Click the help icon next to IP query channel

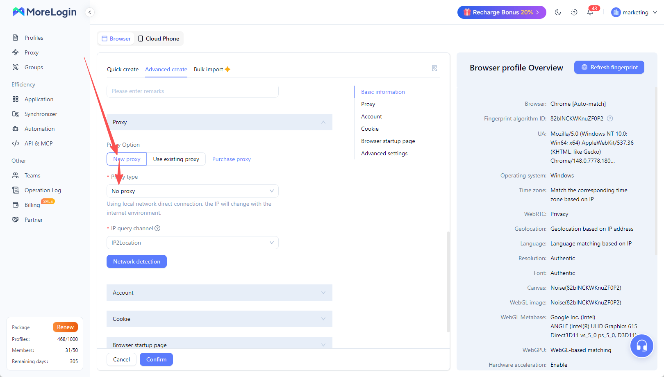pyautogui.click(x=157, y=228)
